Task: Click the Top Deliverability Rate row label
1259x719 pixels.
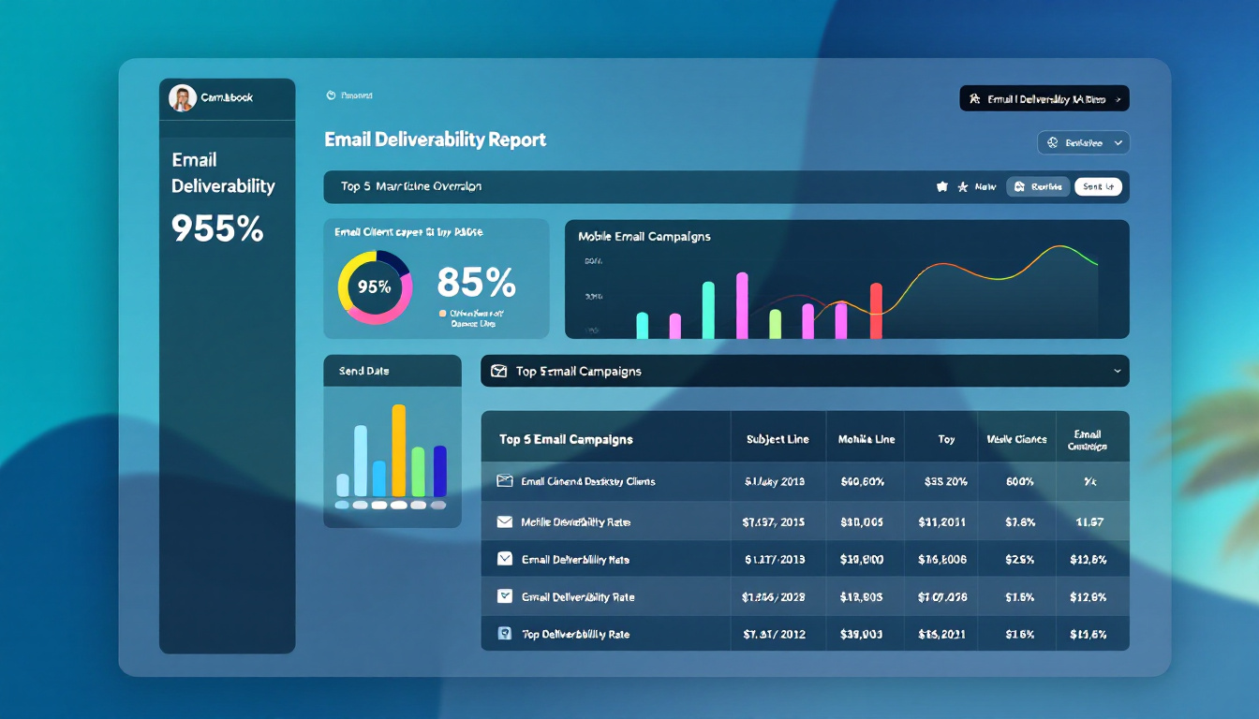Action: (x=575, y=634)
